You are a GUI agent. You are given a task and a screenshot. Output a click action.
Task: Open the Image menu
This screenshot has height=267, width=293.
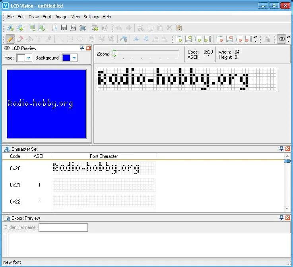click(61, 17)
